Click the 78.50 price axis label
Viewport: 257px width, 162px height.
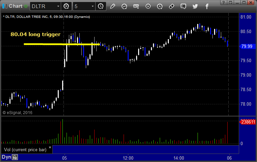tap(246, 89)
